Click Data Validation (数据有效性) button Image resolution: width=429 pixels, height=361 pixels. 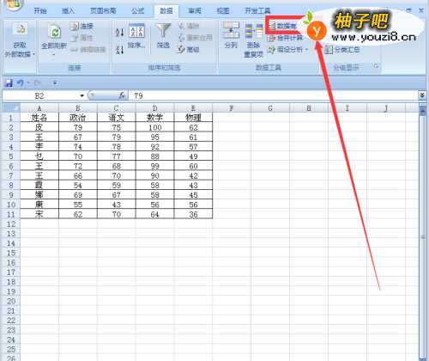pos(283,26)
